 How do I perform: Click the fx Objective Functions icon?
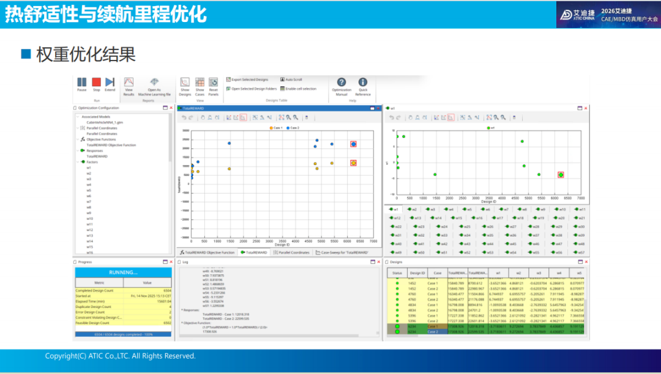[x=83, y=139]
